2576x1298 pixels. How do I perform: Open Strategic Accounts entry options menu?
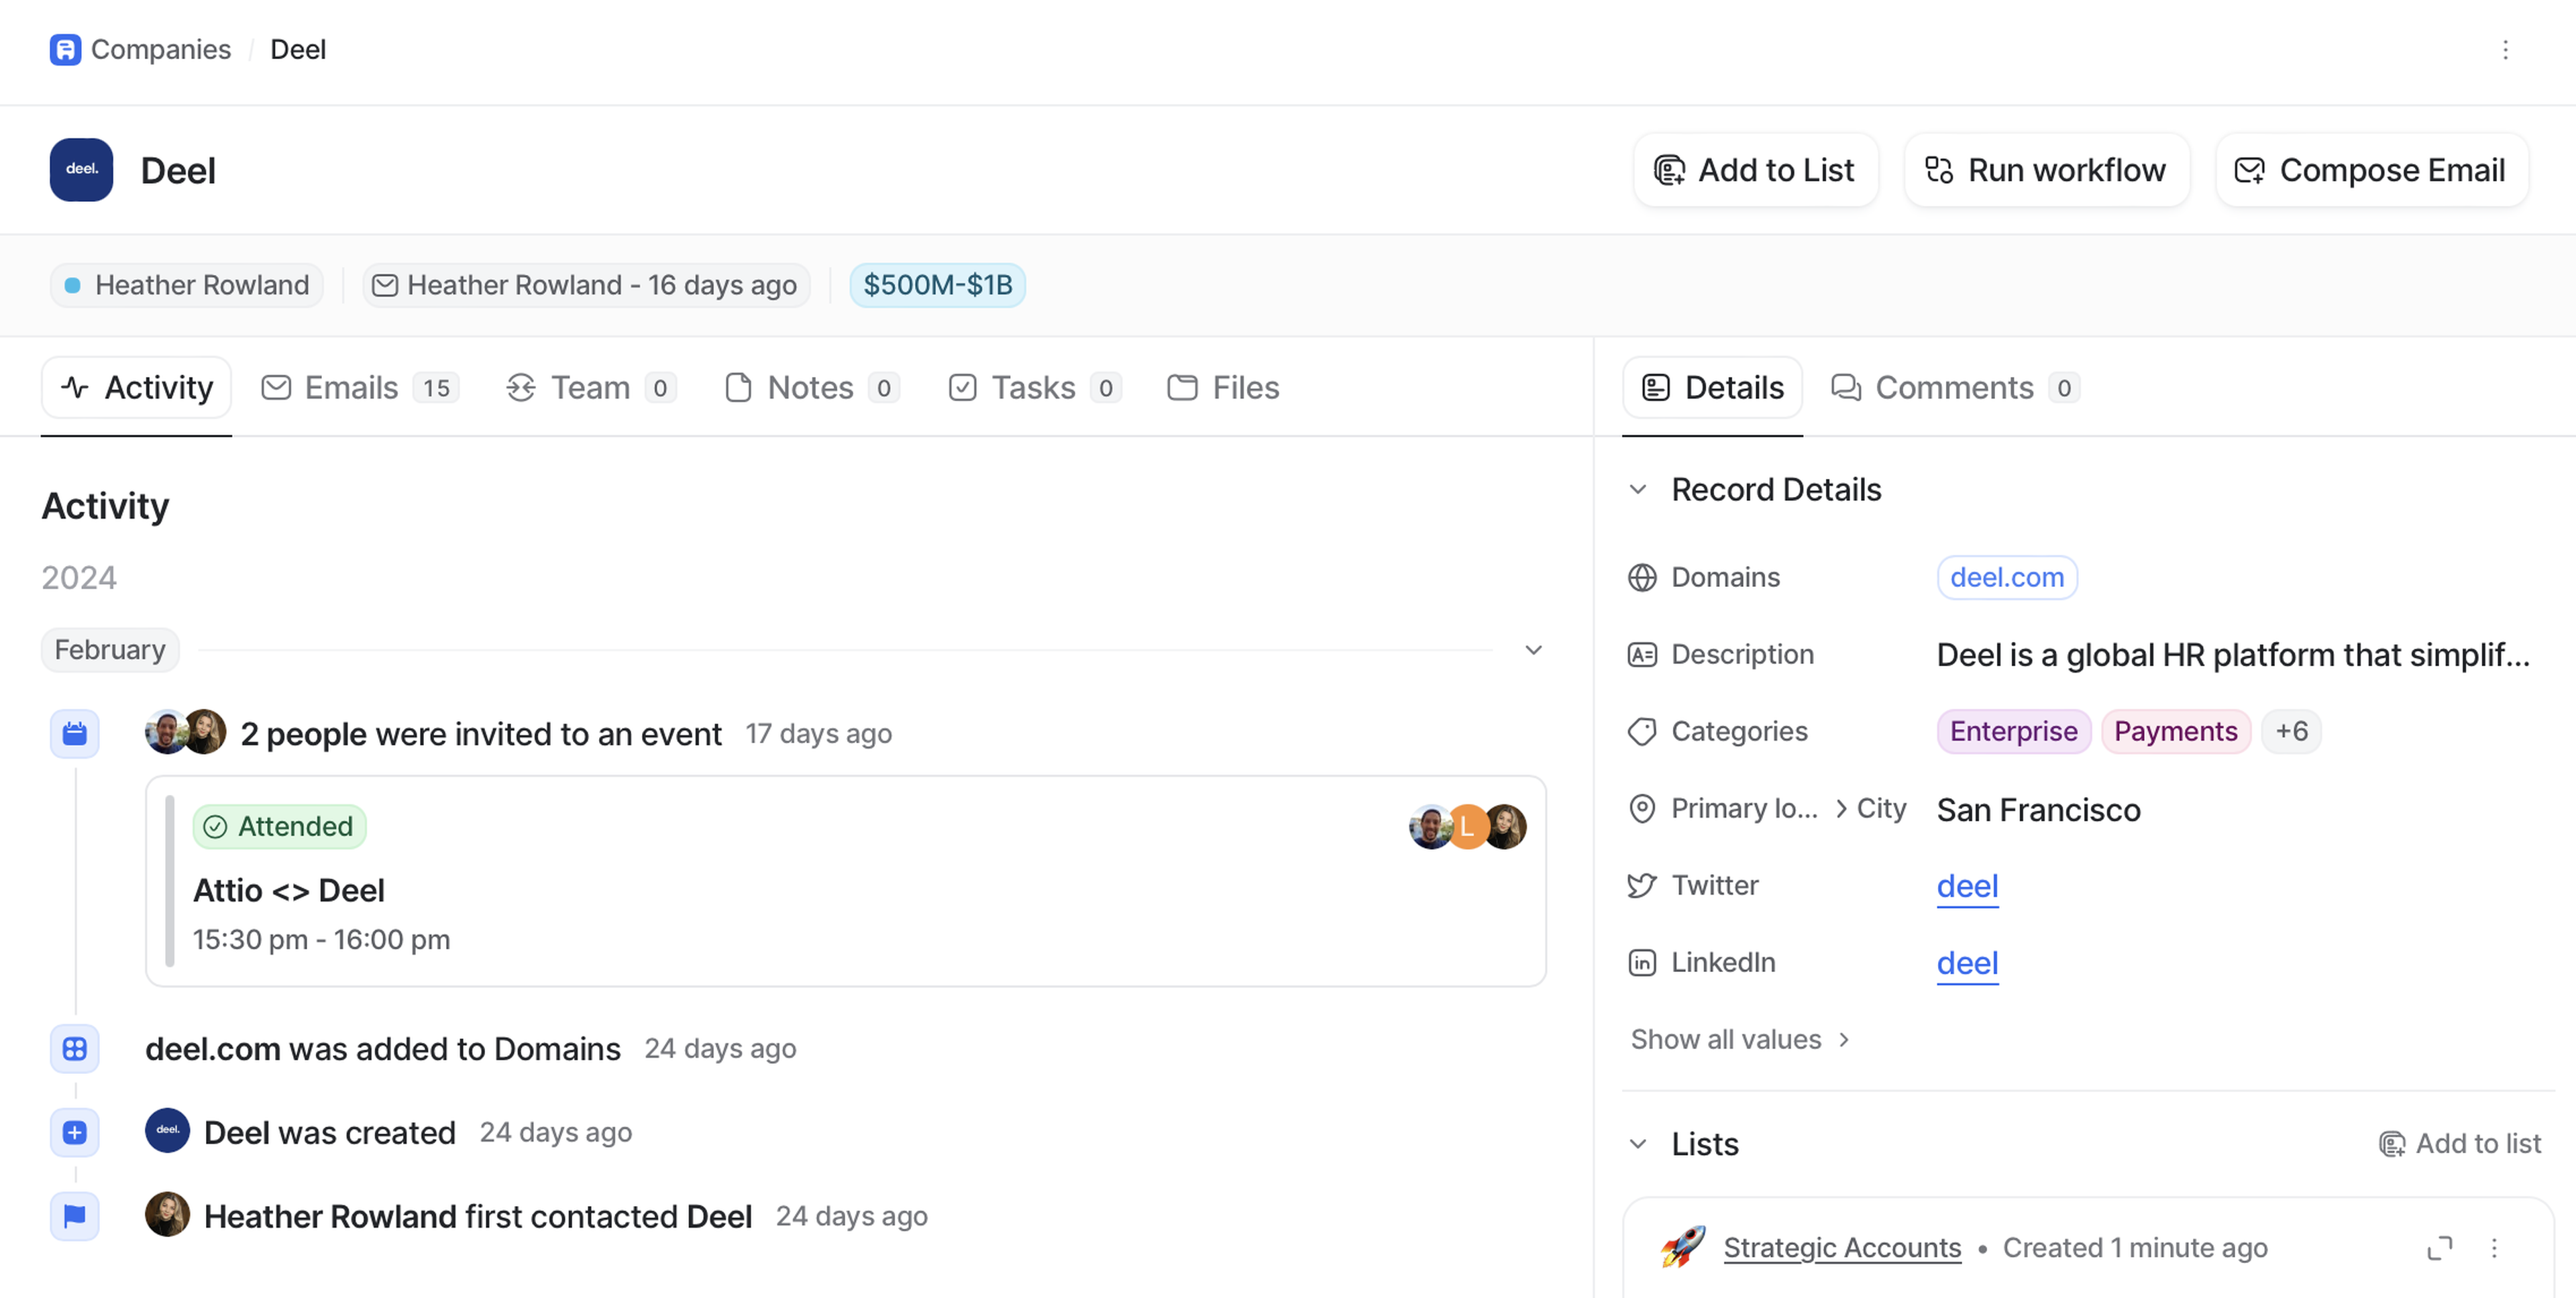(2494, 1248)
